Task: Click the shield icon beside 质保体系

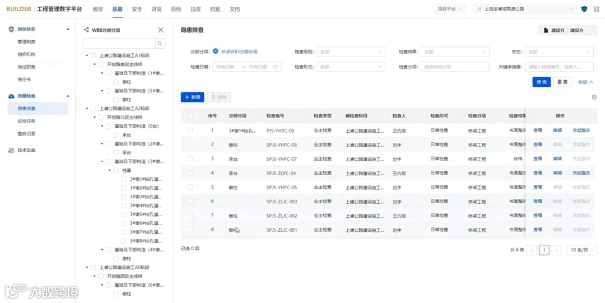Action: 11,29
